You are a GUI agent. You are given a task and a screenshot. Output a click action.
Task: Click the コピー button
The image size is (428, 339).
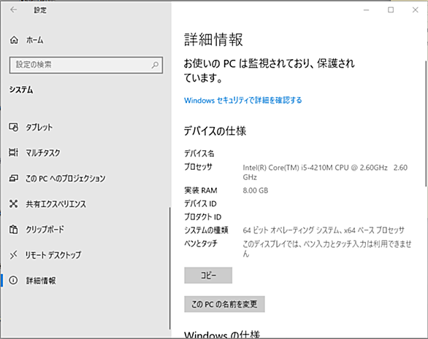(208, 276)
